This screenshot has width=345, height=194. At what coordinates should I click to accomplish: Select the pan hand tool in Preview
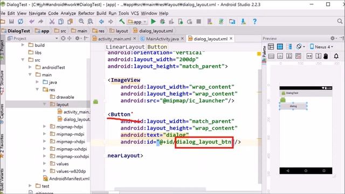pyautogui.click(x=326, y=56)
